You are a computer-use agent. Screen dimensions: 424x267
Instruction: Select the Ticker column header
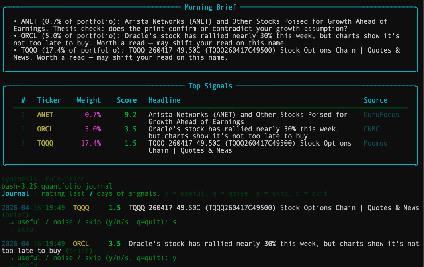pyautogui.click(x=49, y=100)
